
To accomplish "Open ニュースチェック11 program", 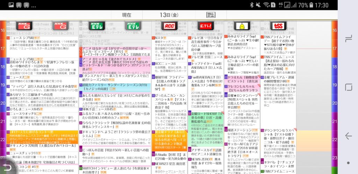I will (42, 155).
